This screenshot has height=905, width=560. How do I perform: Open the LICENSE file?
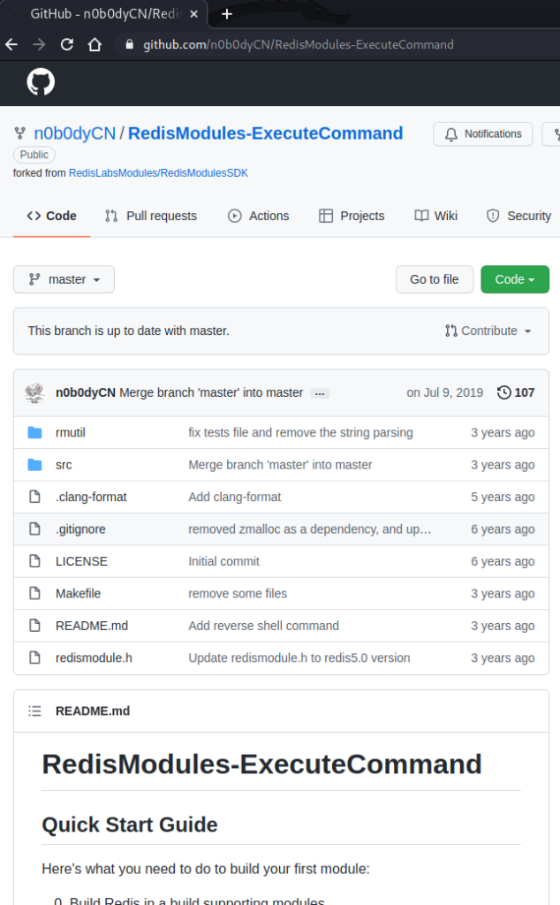tap(81, 561)
